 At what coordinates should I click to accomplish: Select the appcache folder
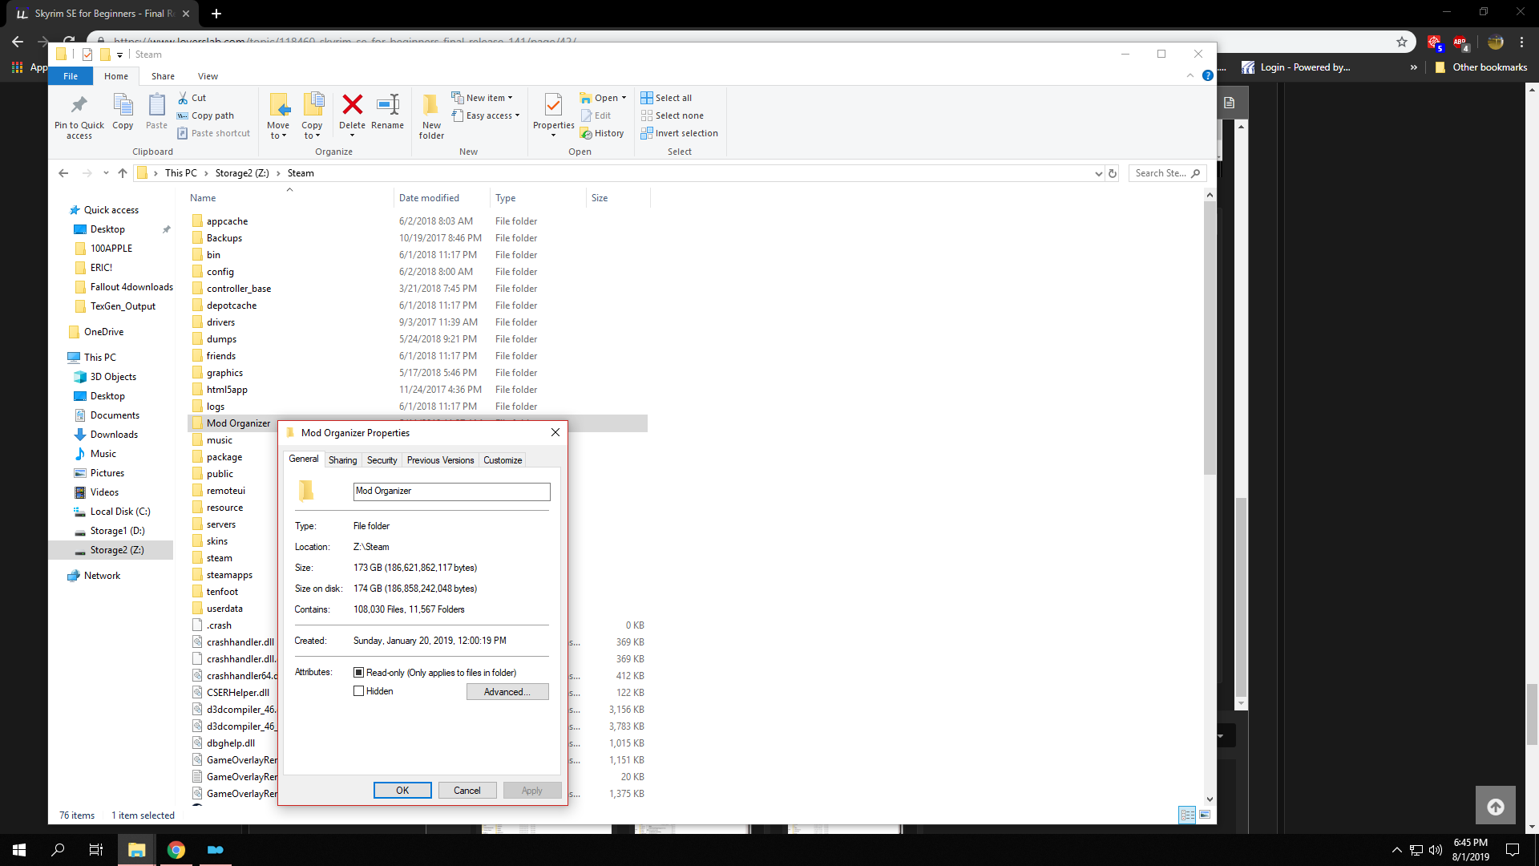pyautogui.click(x=227, y=221)
